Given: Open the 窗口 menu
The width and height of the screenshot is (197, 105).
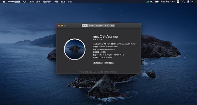Looking at the screenshot, I should pos(63,2).
